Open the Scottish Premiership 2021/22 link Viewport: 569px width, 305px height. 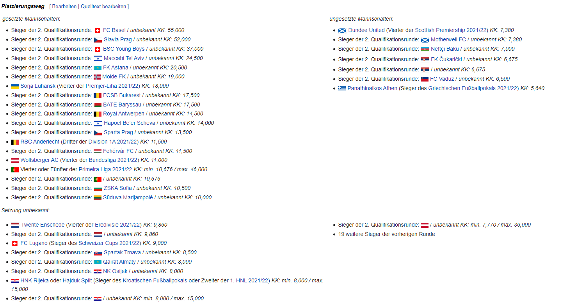(452, 30)
